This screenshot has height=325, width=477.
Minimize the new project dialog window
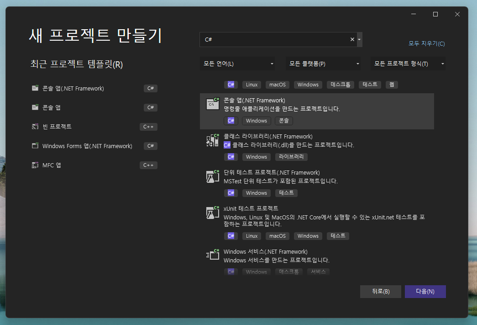(x=414, y=14)
